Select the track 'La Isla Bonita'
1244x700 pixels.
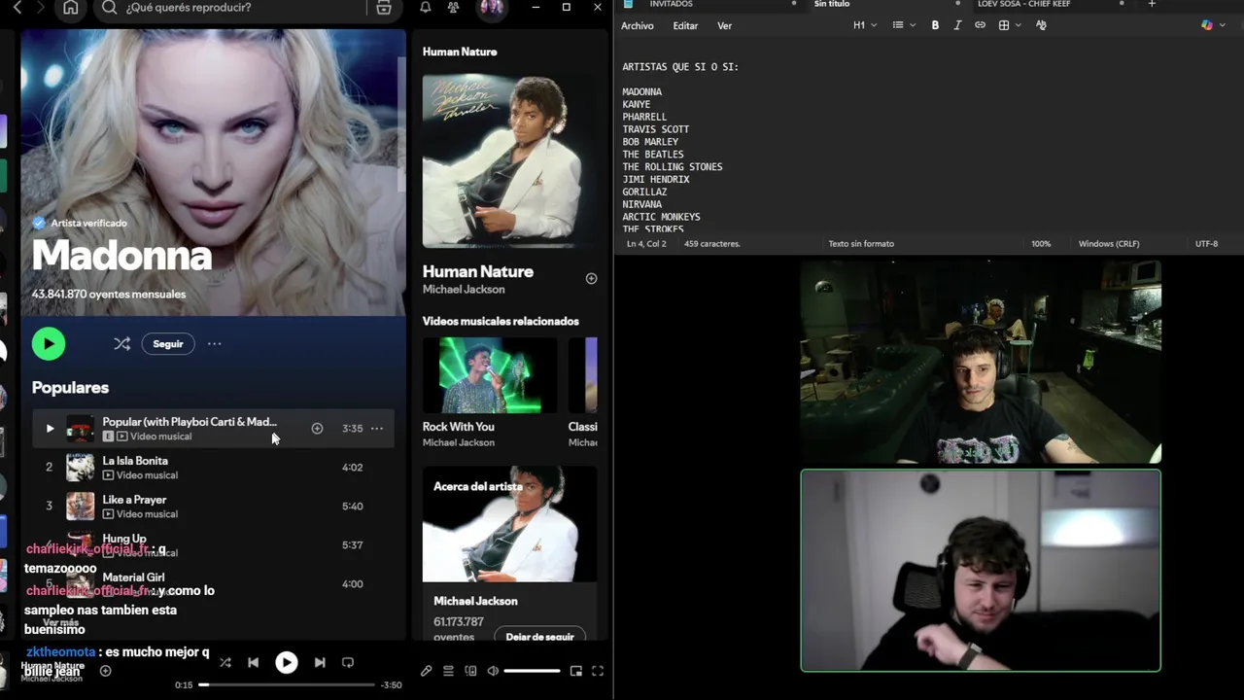point(135,461)
